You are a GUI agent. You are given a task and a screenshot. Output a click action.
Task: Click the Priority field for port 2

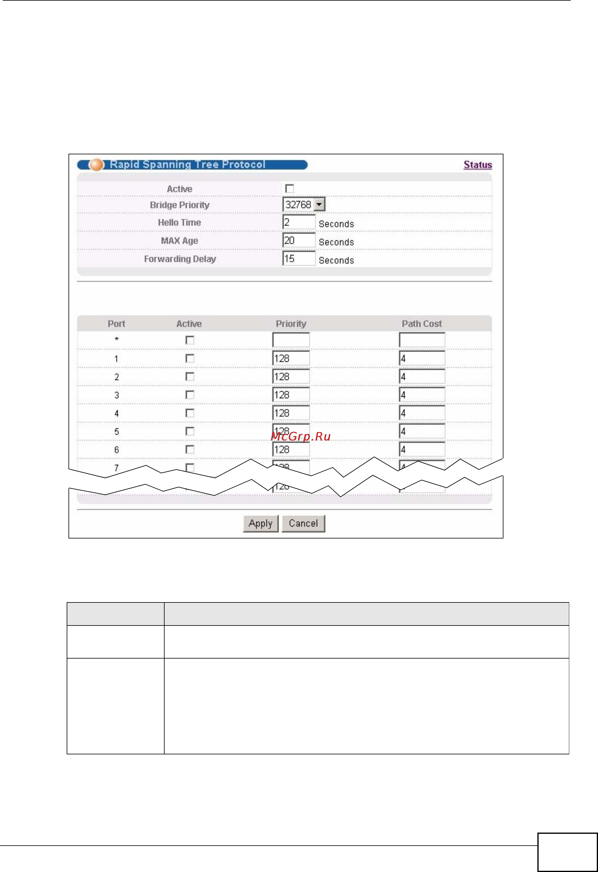[291, 376]
